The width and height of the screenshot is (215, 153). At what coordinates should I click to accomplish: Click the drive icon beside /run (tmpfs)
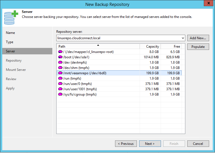tap(60, 78)
